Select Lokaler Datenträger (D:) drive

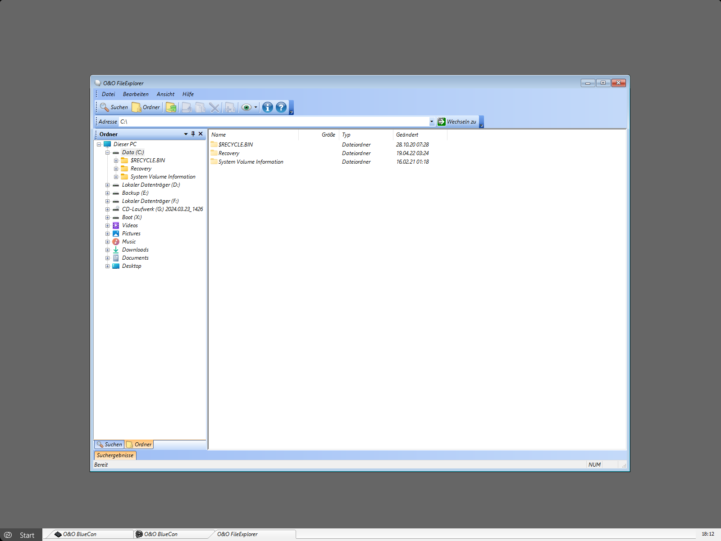tap(151, 185)
